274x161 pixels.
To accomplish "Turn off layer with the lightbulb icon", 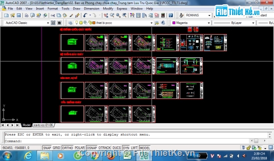I will (x=77, y=23).
